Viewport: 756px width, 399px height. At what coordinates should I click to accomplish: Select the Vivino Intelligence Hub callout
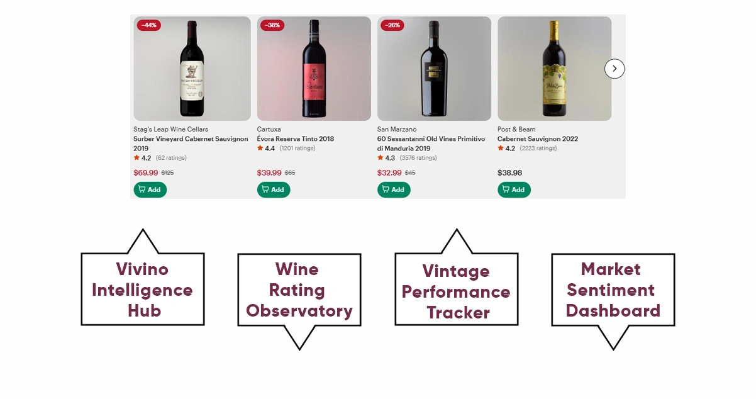click(x=143, y=289)
